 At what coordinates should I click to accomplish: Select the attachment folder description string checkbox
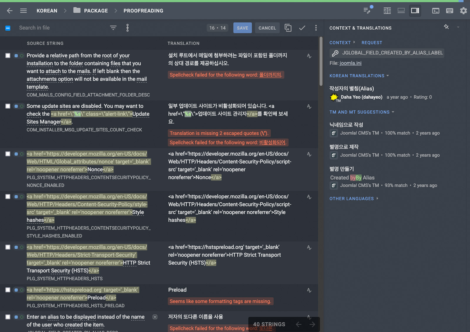click(8, 55)
